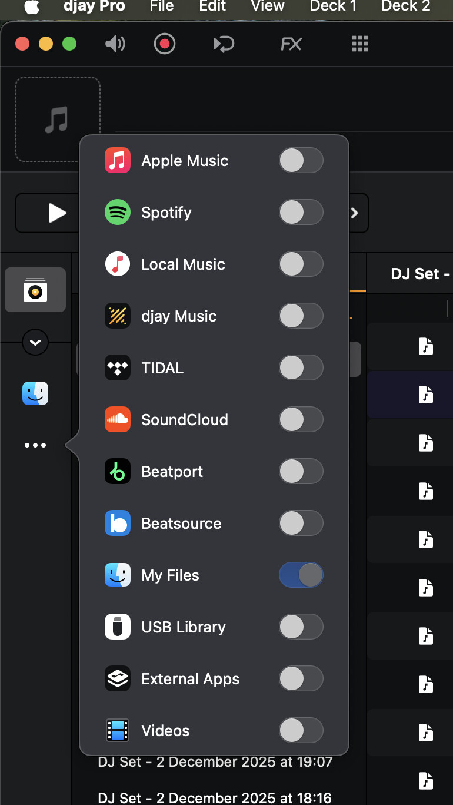Viewport: 453px width, 805px height.
Task: Select DJ Set 2 December 2025 at 19:07
Action: click(x=215, y=762)
